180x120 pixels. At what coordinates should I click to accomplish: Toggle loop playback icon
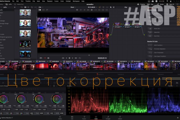[x=80, y=58]
